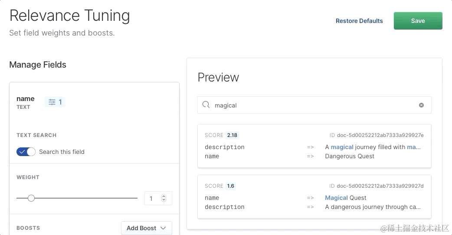452x235 pixels.
Task: Open the Add Boost dropdown
Action: coord(146,228)
